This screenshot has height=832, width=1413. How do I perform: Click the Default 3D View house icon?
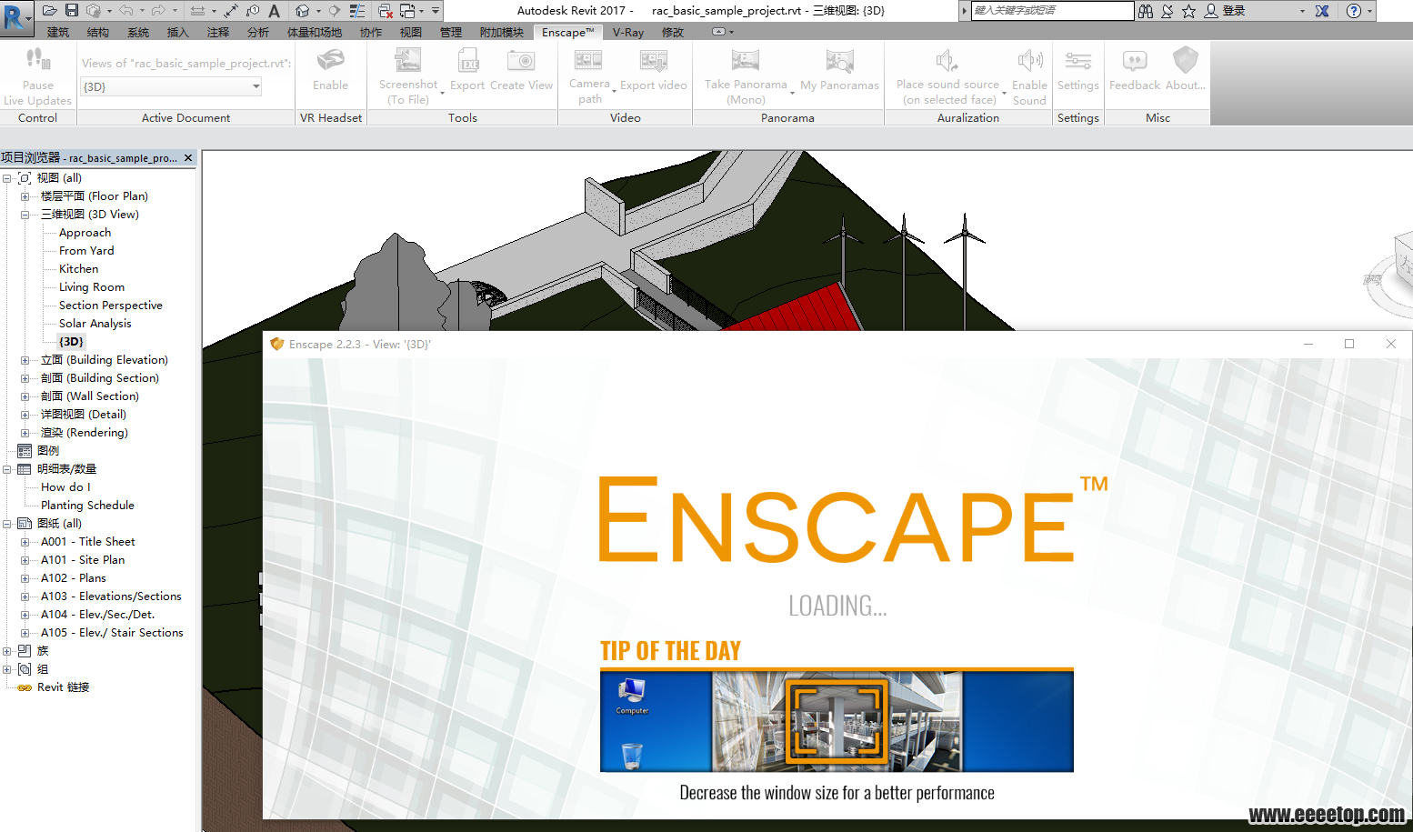tap(302, 11)
